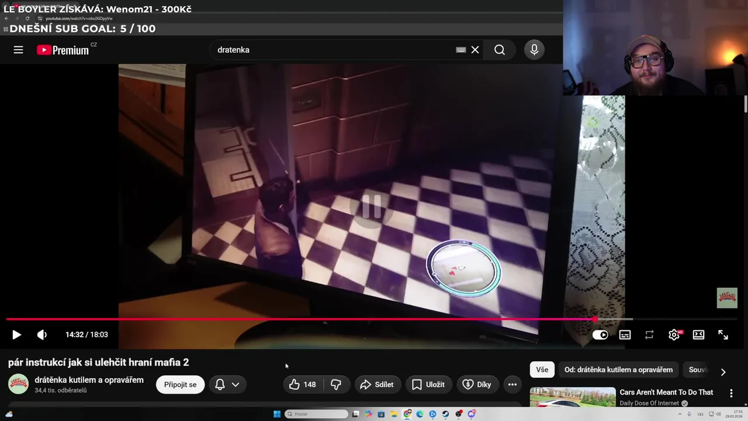Select 'Od: drátěnka kutilem a opravářem' chip
The height and width of the screenshot is (421, 748).
click(618, 370)
